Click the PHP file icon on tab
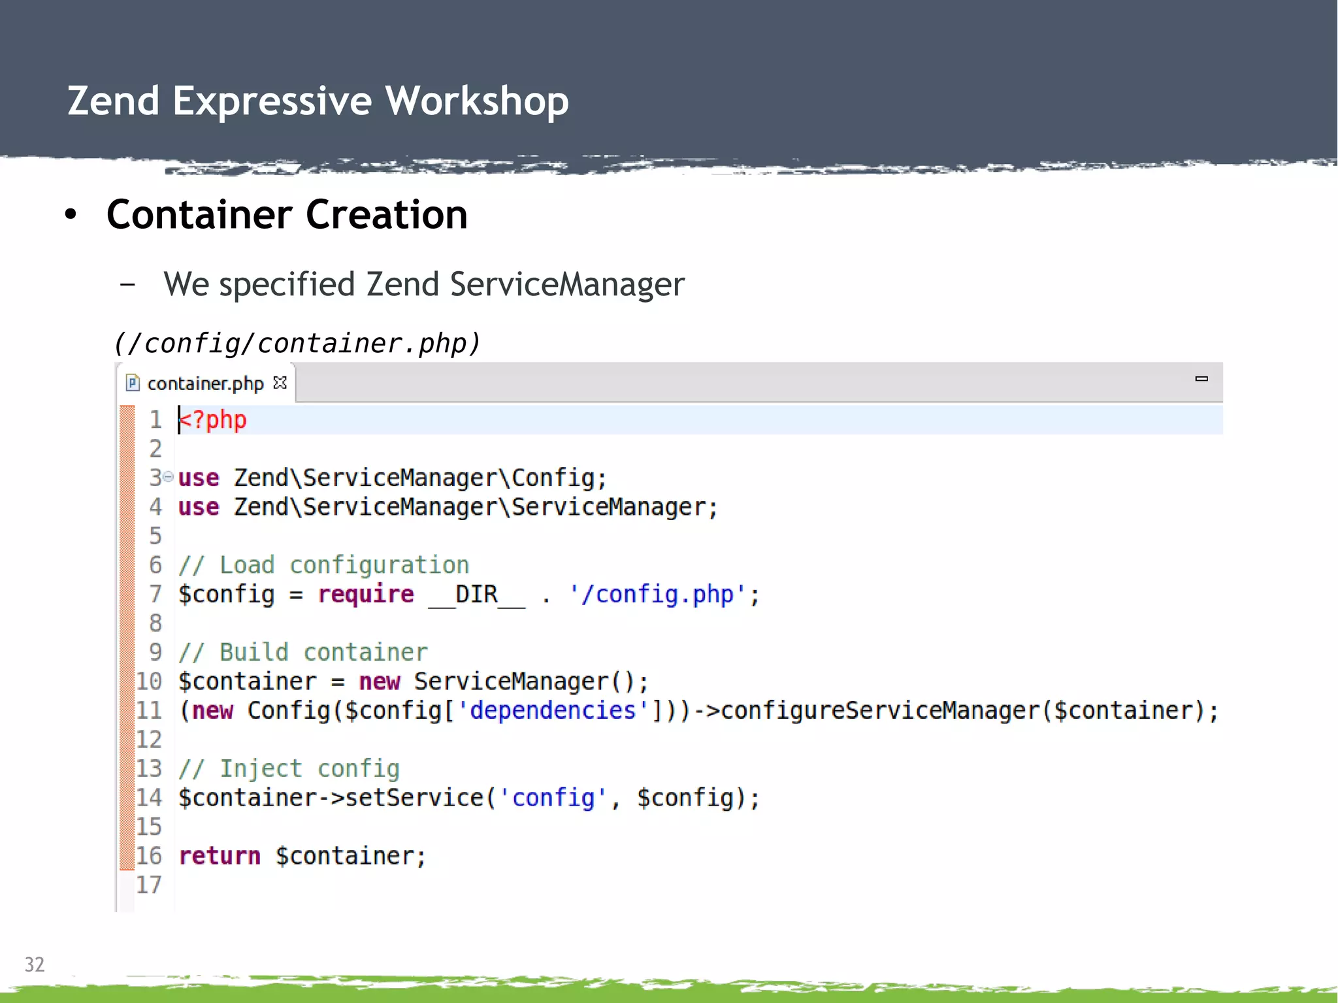 [133, 383]
